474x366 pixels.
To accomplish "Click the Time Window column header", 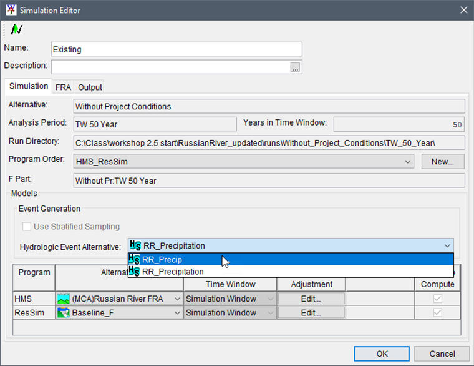I will (x=230, y=284).
